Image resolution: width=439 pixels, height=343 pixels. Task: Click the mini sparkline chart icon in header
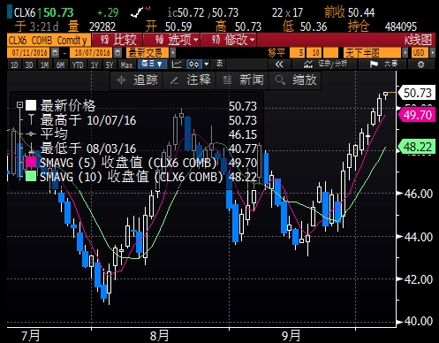[140, 12]
